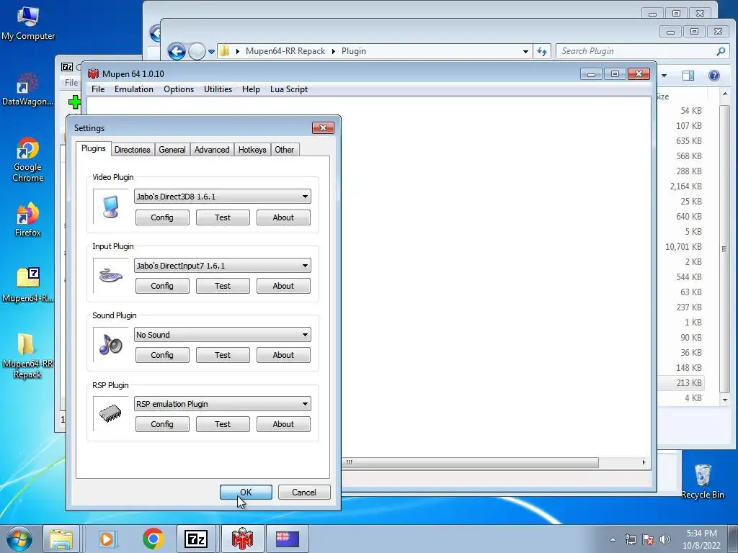Open the DataWagon desktop shortcut
The image size is (738, 553).
(x=27, y=89)
